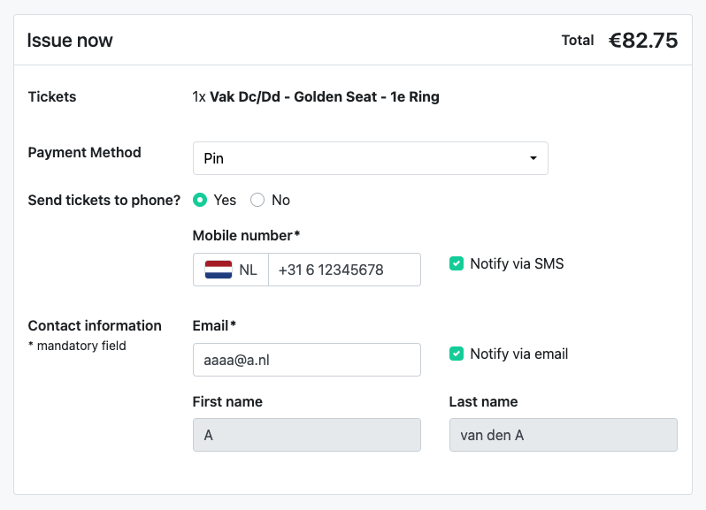Click the Mobile number label
This screenshot has height=510, width=706.
[246, 235]
